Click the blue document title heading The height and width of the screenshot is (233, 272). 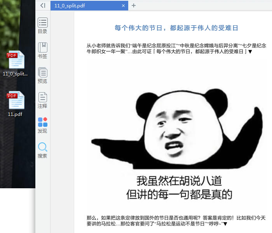tap(176, 28)
